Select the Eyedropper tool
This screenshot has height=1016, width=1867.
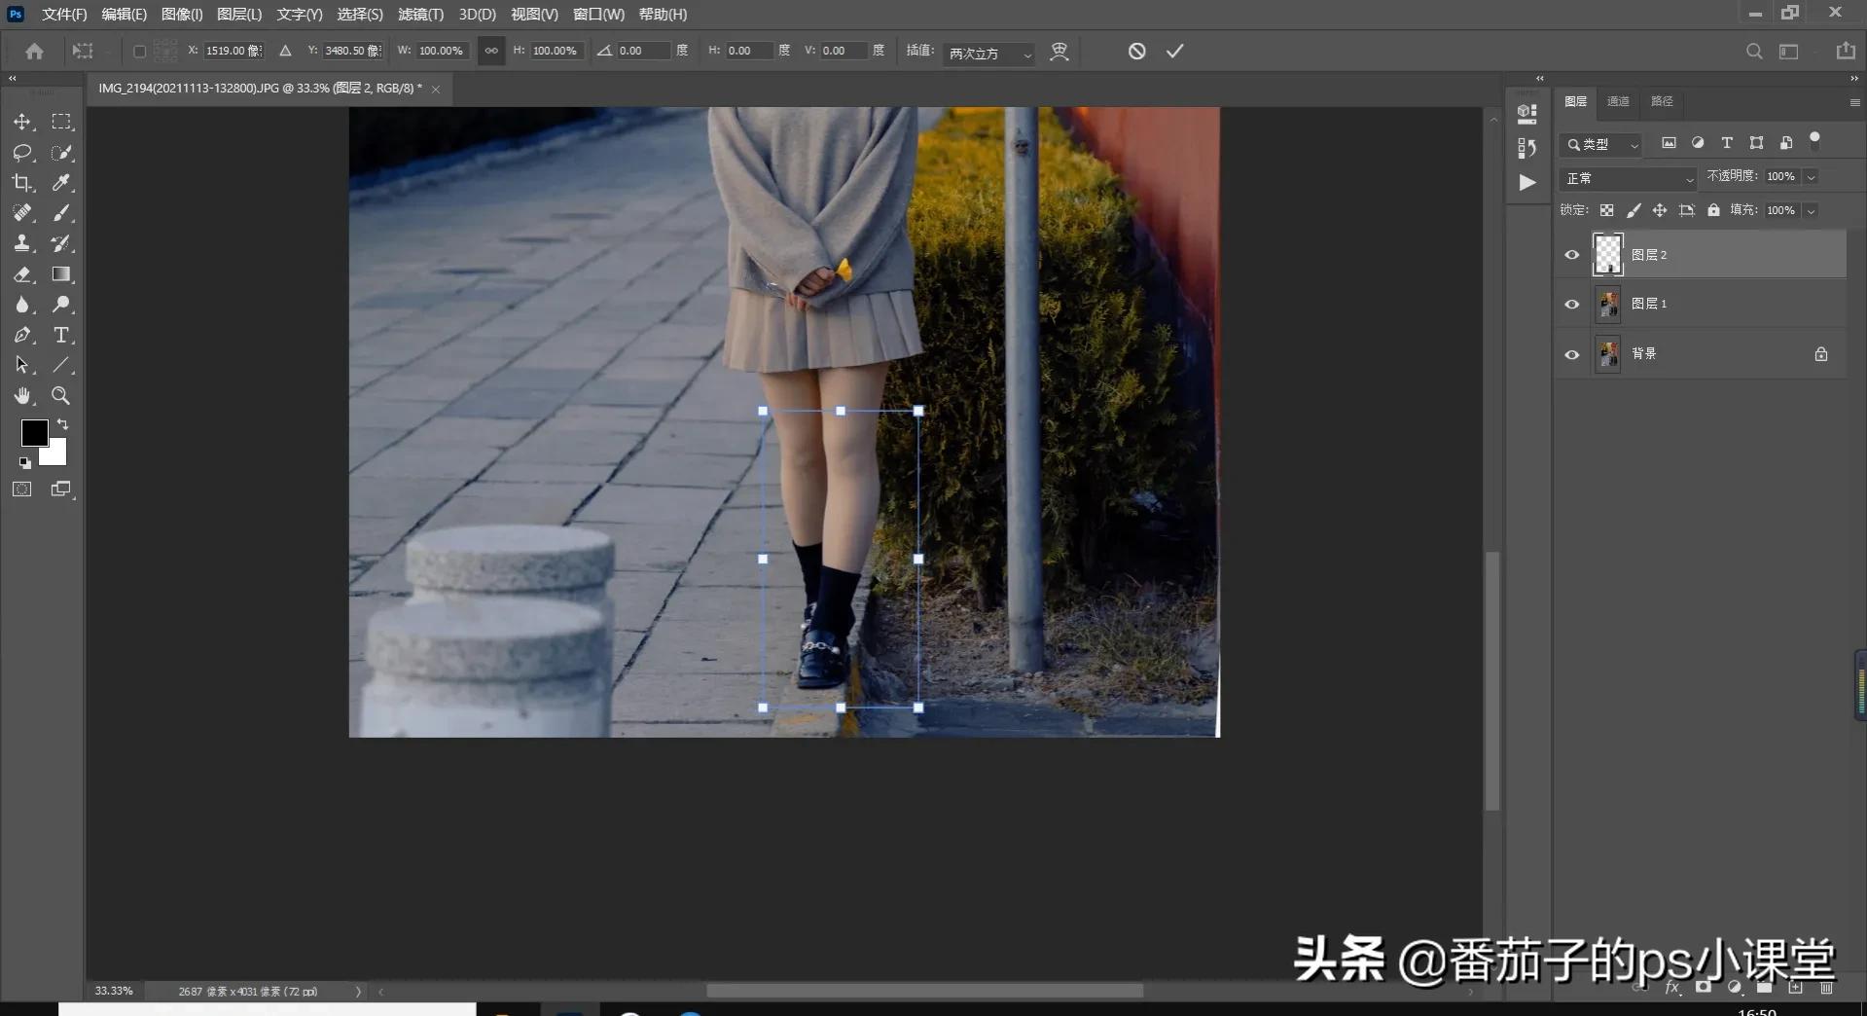(x=61, y=183)
